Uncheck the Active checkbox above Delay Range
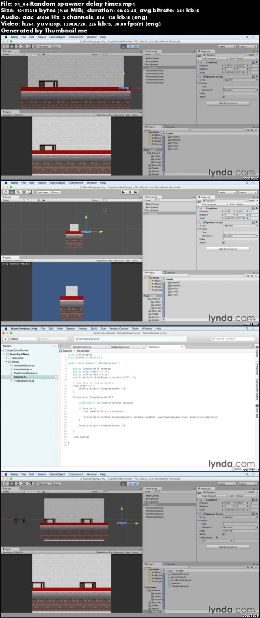Viewport: 260px width, 618px height. pyautogui.click(x=223, y=534)
